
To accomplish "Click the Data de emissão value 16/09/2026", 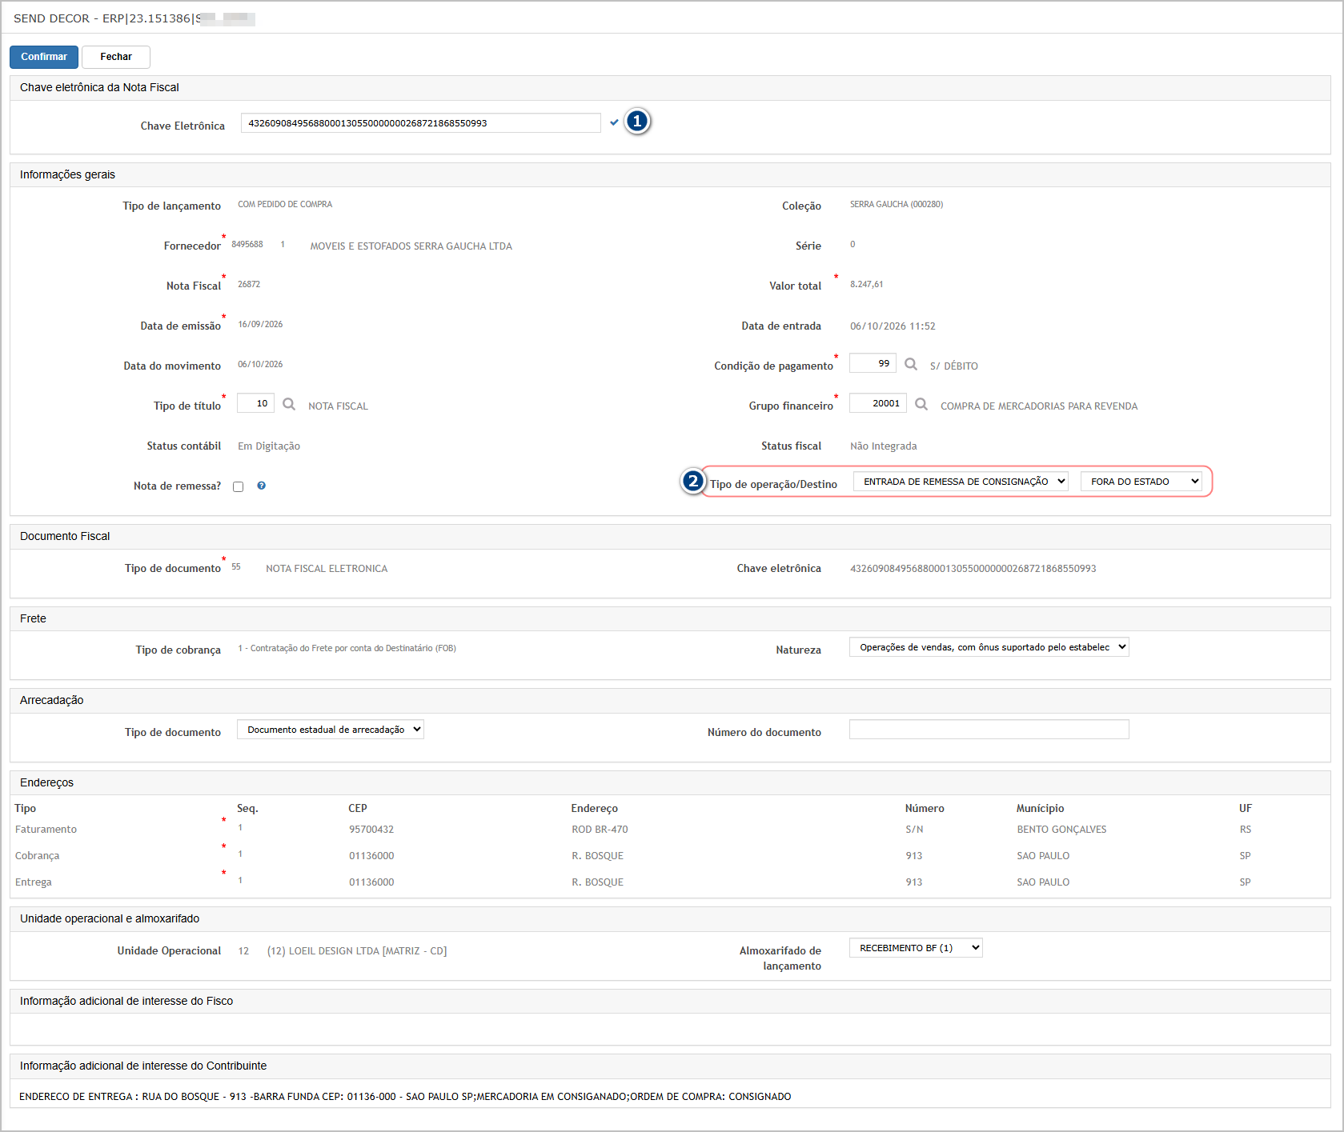I will click(x=260, y=324).
